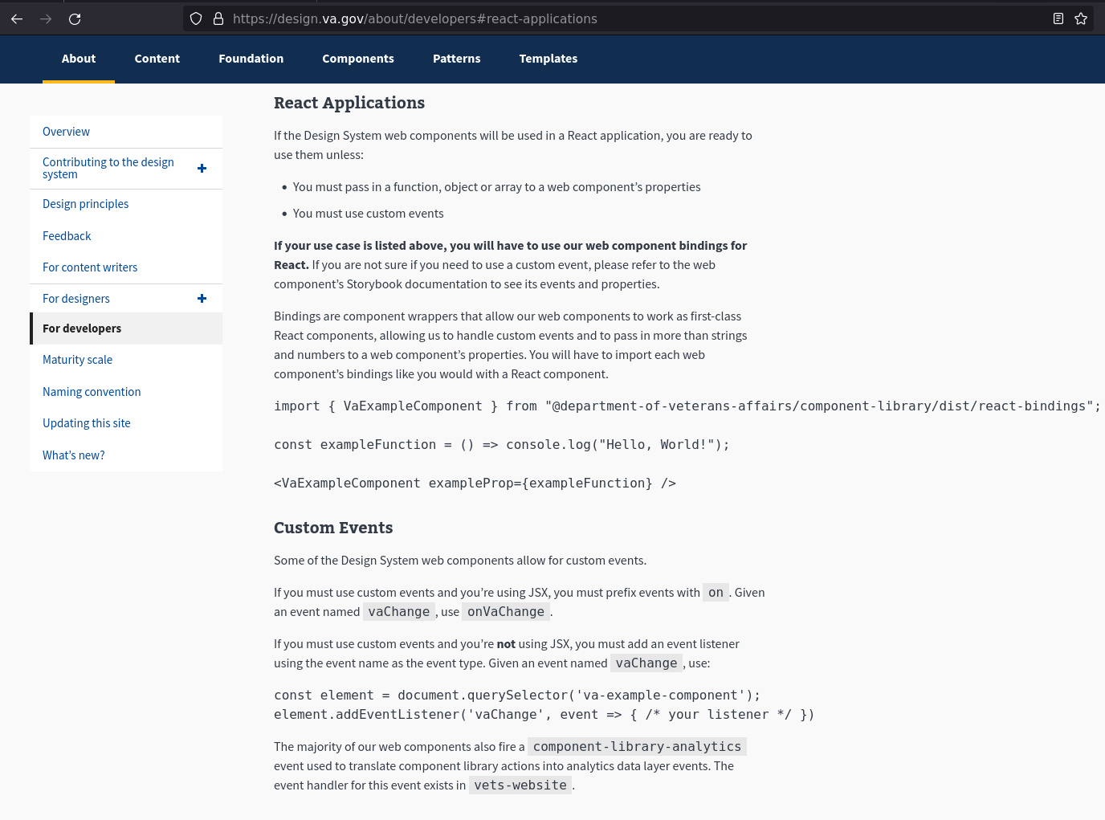This screenshot has width=1105, height=820.
Task: Navigate to the Foundation section
Action: [251, 58]
